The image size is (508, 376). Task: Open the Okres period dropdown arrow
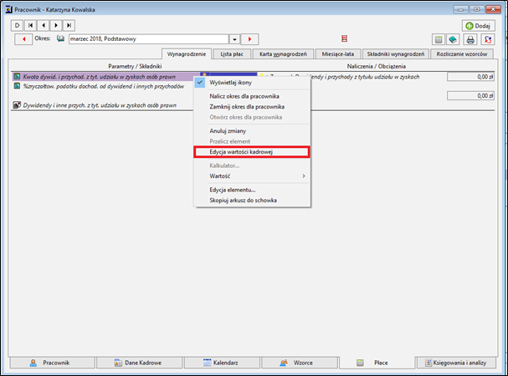234,39
